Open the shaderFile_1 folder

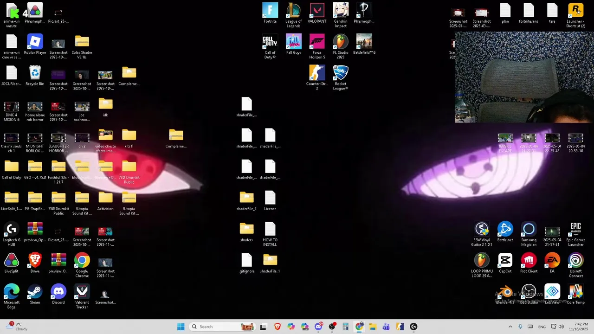(x=270, y=263)
